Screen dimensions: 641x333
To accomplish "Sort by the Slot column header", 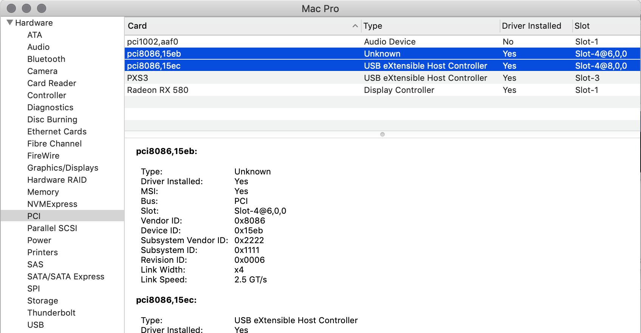I will point(606,26).
